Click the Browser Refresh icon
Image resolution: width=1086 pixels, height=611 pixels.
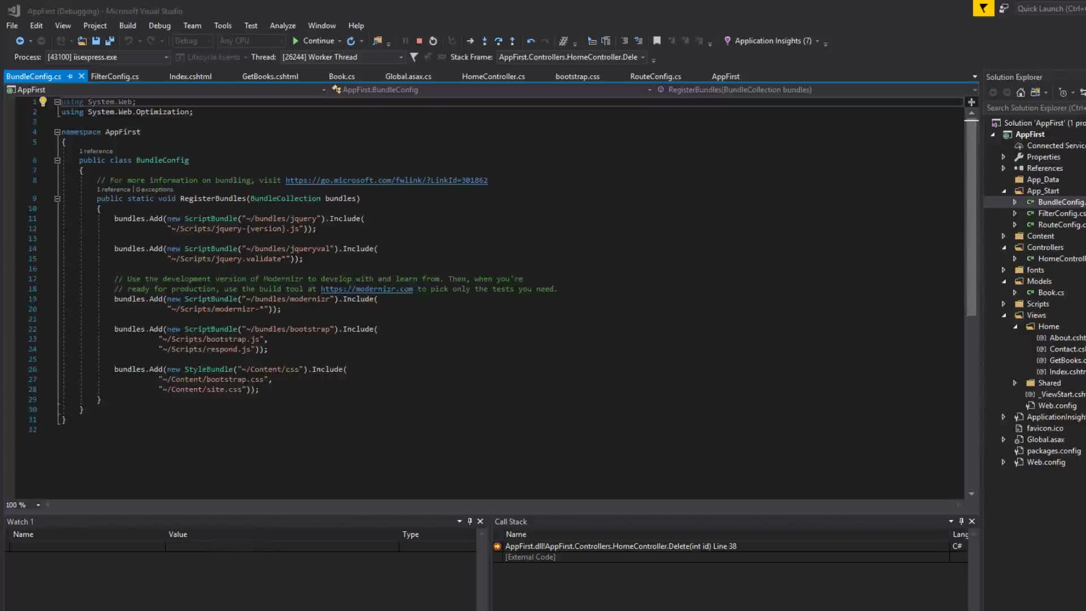coord(351,41)
